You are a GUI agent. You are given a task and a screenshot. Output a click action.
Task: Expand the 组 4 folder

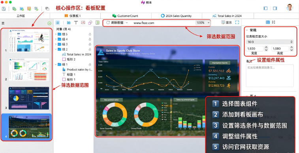(56, 39)
